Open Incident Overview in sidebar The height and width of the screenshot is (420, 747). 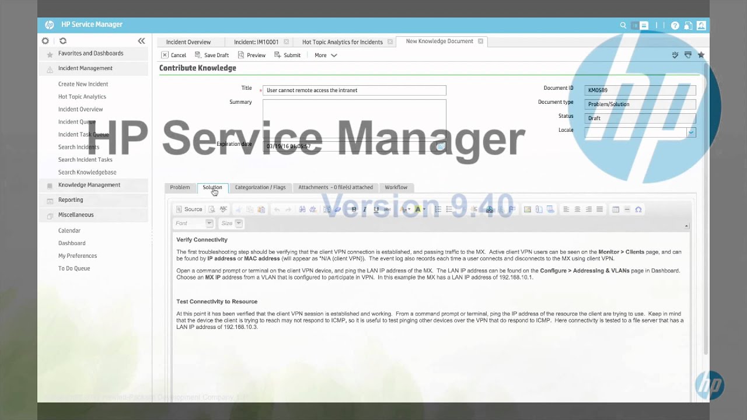(81, 109)
